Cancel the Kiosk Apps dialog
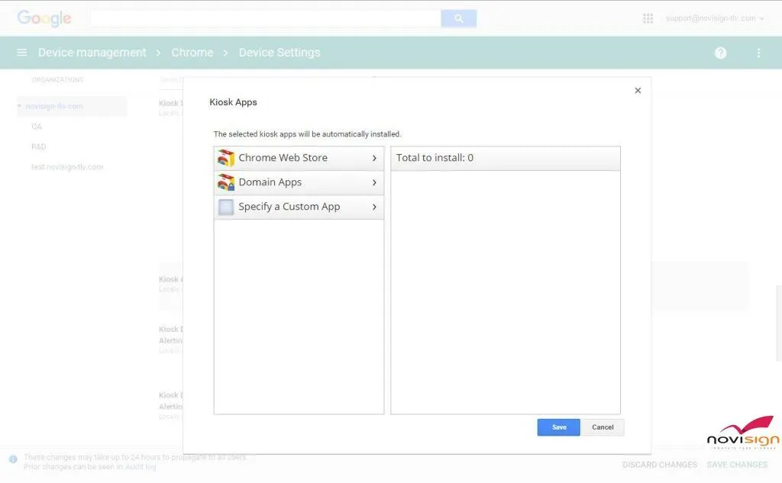 pos(603,427)
